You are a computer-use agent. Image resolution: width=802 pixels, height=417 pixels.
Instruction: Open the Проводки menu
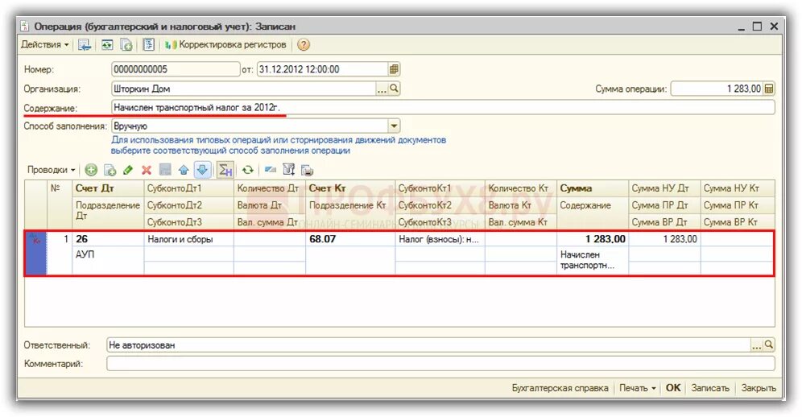[x=52, y=170]
